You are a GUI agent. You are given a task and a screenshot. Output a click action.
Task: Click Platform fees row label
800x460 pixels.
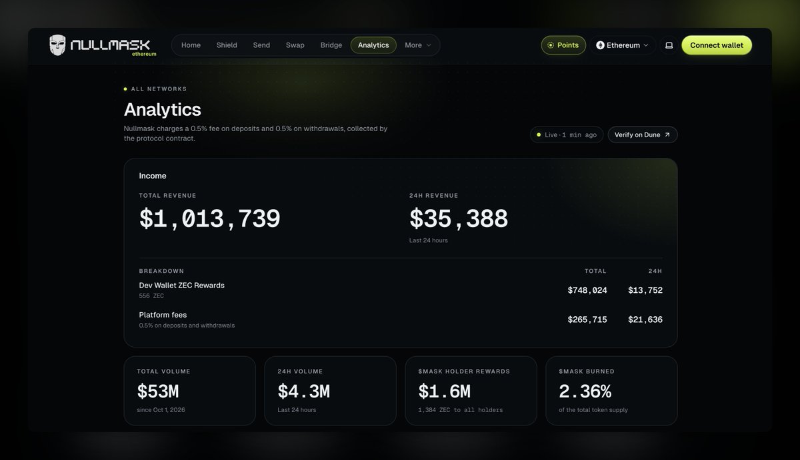tap(163, 315)
